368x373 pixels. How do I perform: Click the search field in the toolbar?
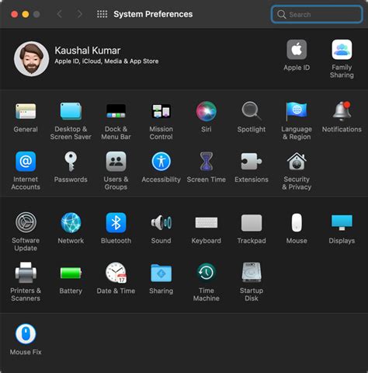317,14
